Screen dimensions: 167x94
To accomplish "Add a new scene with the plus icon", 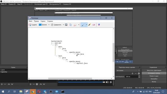I will [2, 84].
